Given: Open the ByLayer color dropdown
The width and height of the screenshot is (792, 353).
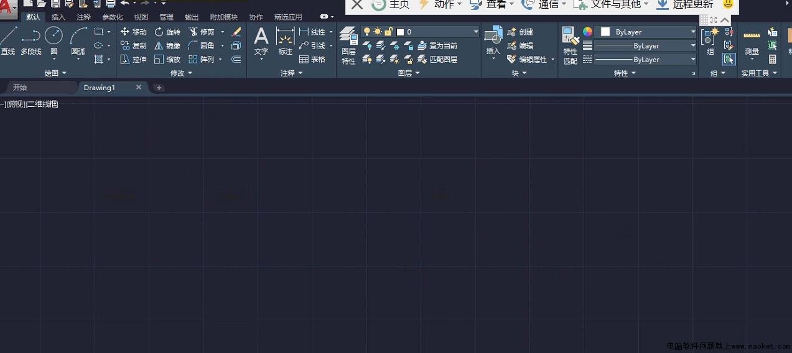Looking at the screenshot, I should pyautogui.click(x=646, y=32).
